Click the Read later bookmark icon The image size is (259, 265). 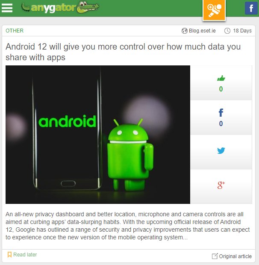click(x=9, y=255)
